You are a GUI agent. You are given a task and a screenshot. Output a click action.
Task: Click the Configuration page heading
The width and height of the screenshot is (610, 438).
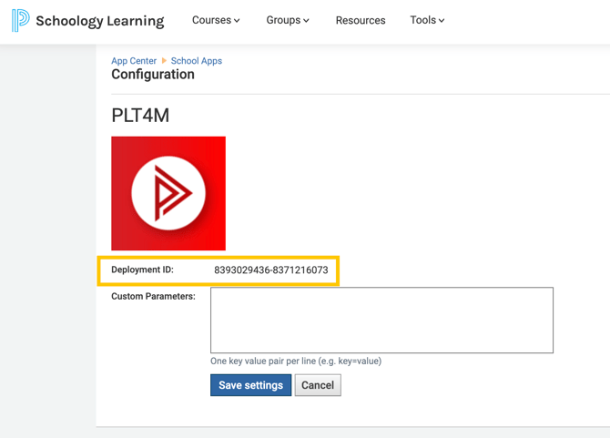153,75
